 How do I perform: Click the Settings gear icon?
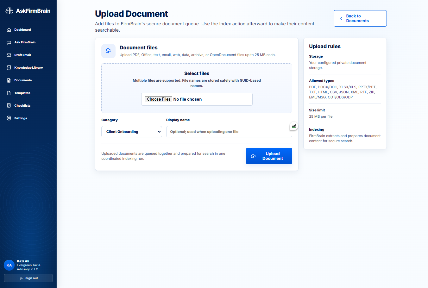(x=9, y=118)
